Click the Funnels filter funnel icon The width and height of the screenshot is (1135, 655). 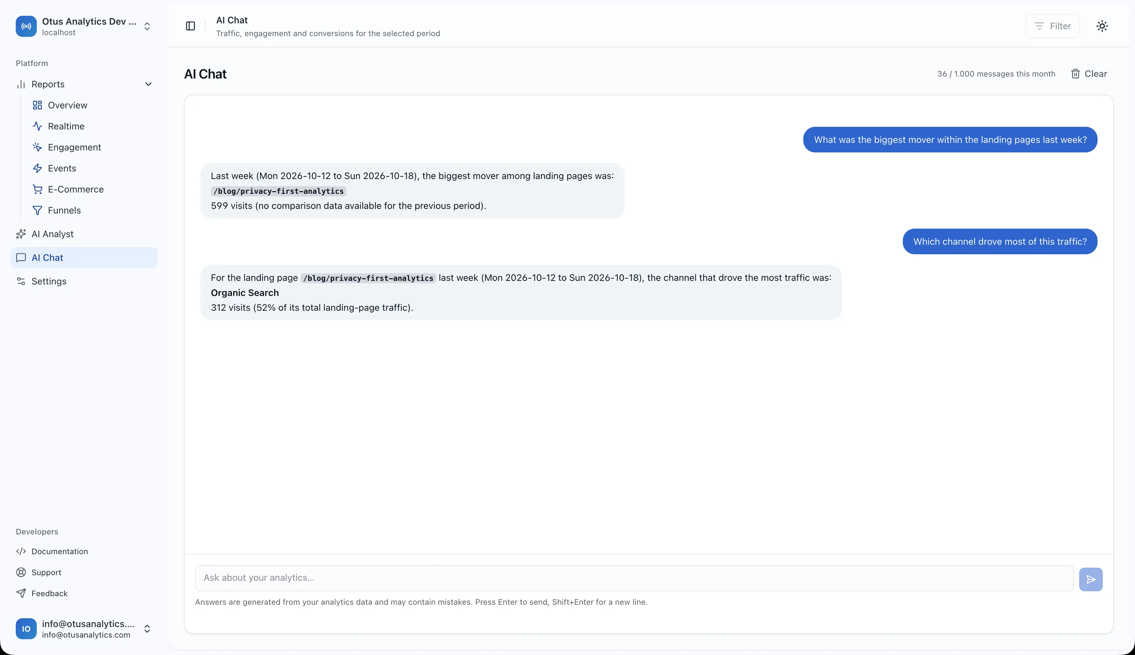[x=37, y=211]
